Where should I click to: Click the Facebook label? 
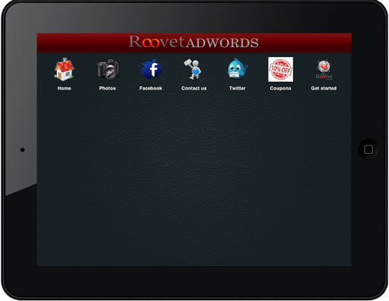(x=150, y=88)
